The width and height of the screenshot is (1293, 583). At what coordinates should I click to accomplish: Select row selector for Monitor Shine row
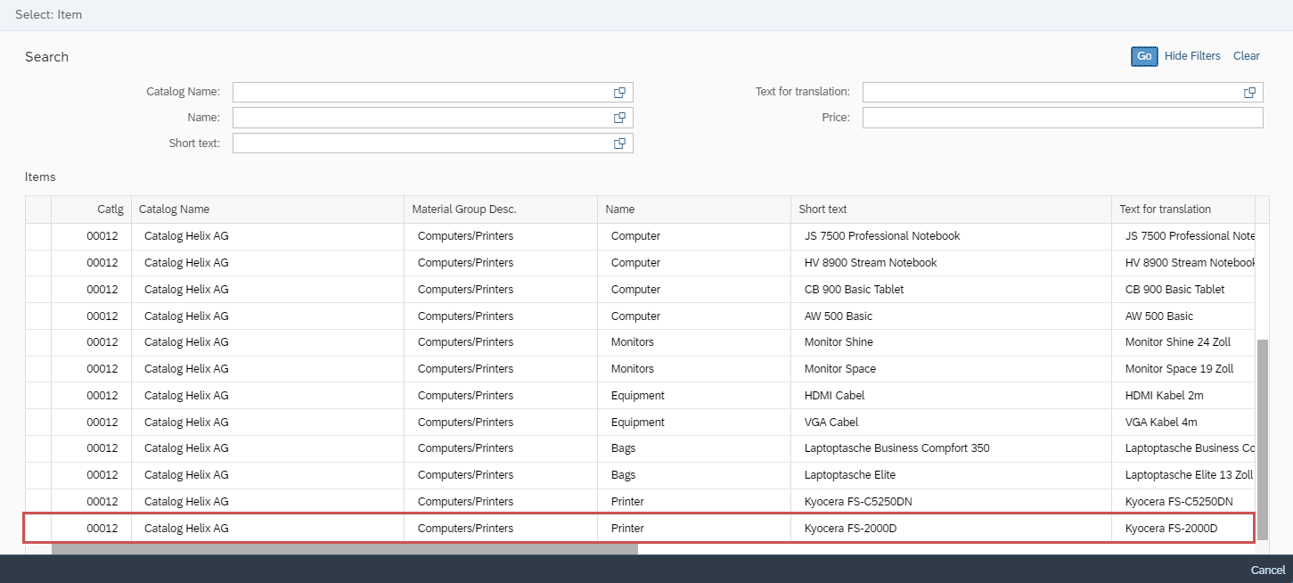tap(38, 342)
